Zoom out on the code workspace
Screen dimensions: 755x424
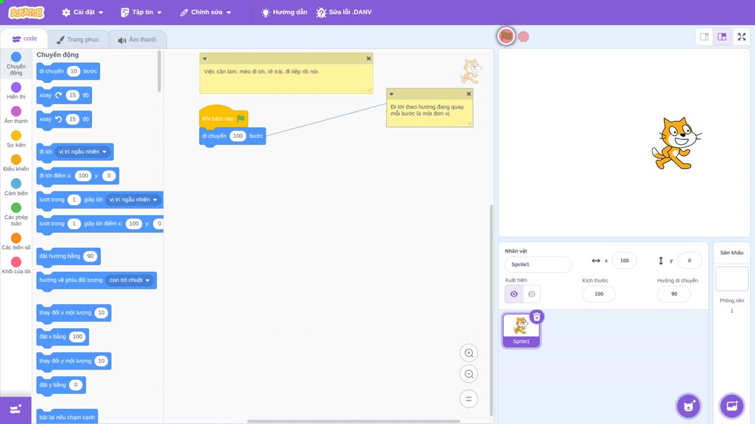469,374
